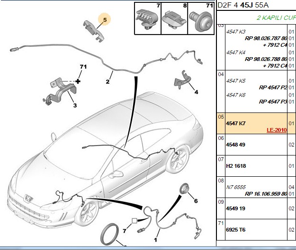Screen dimensions: 296x250
Task: Click the catalog code D2F 4 45J 55A header
Action: click(243, 5)
